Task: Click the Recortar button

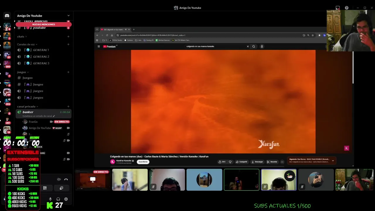Action: point(272,162)
